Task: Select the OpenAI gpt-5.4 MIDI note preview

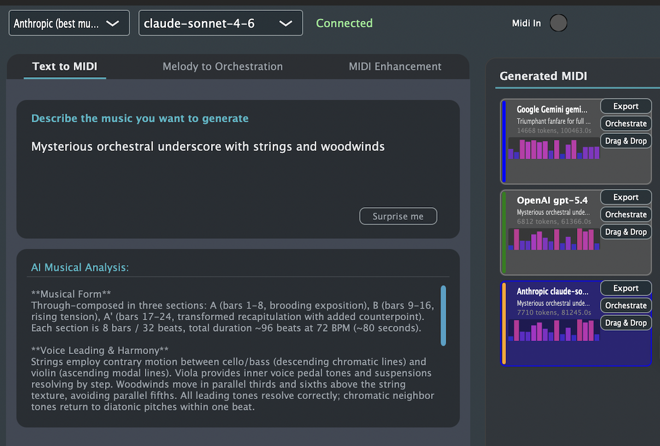Action: 554,239
